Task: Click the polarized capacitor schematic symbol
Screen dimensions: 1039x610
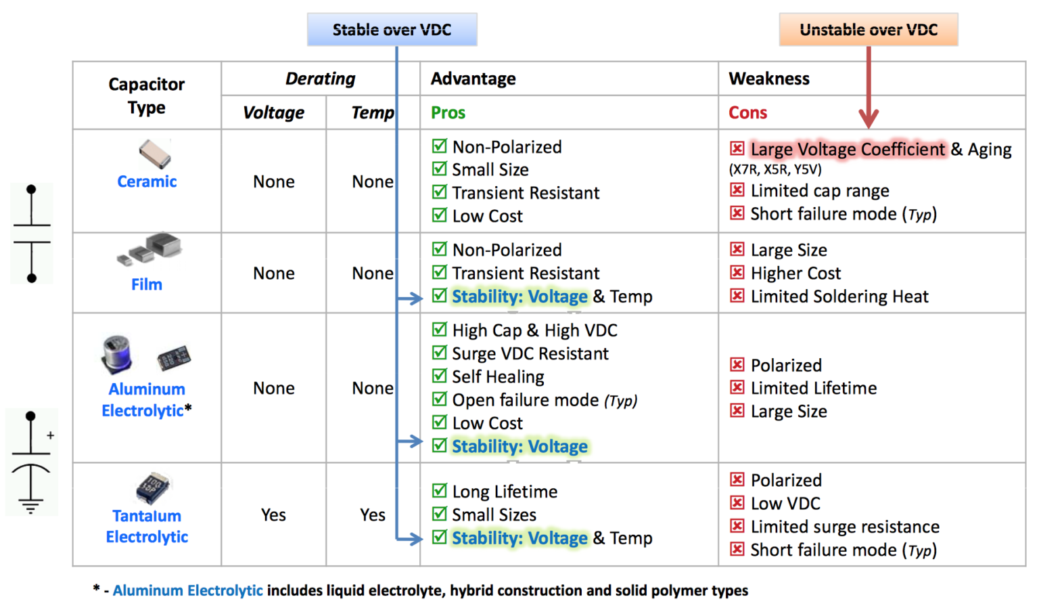Action: coord(30,462)
